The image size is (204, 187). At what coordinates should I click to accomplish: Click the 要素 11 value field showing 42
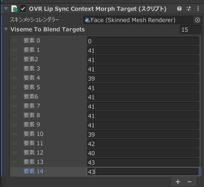click(143, 144)
